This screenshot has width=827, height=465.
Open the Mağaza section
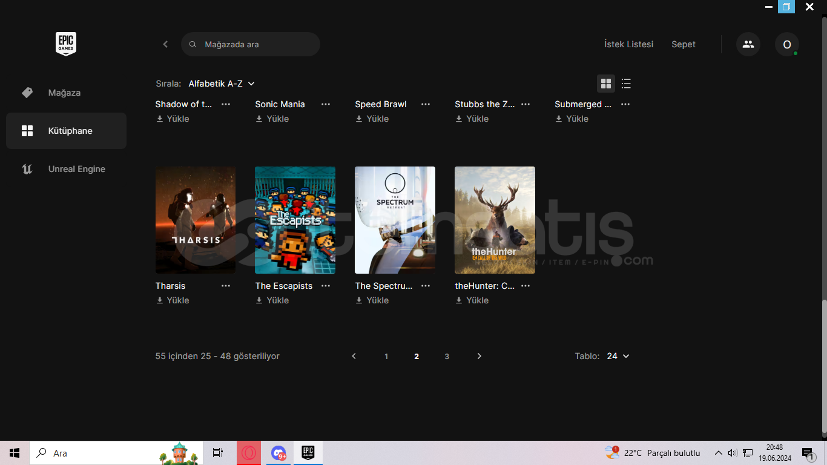(x=66, y=93)
